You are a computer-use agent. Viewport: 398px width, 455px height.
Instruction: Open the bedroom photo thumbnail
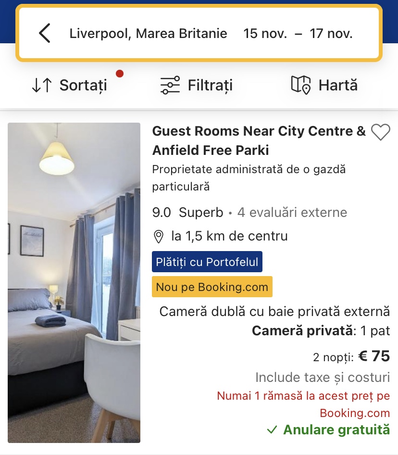point(74,282)
